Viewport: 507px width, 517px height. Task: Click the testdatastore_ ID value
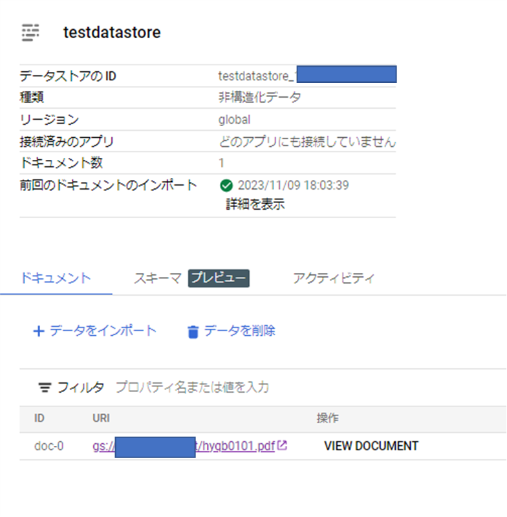click(257, 76)
